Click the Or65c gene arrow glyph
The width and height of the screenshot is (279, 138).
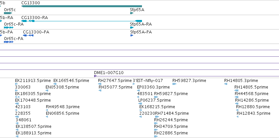(8, 13)
